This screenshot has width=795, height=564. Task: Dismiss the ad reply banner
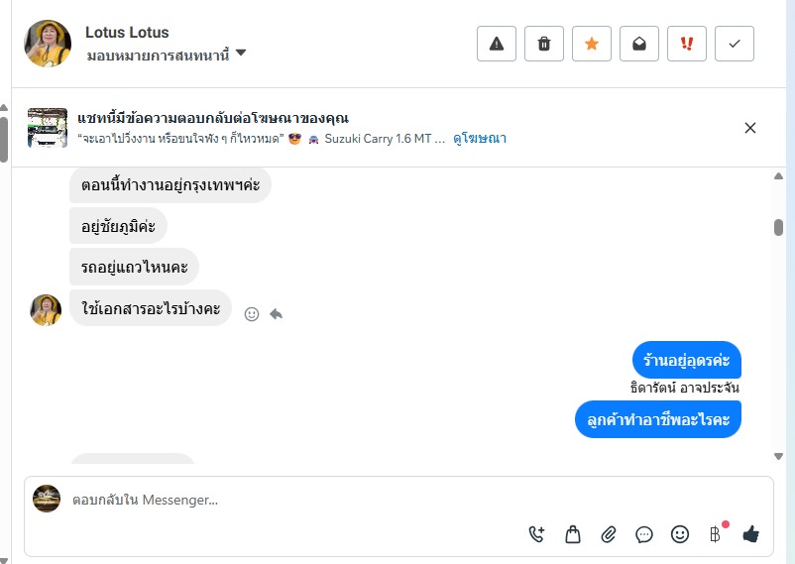pyautogui.click(x=750, y=128)
